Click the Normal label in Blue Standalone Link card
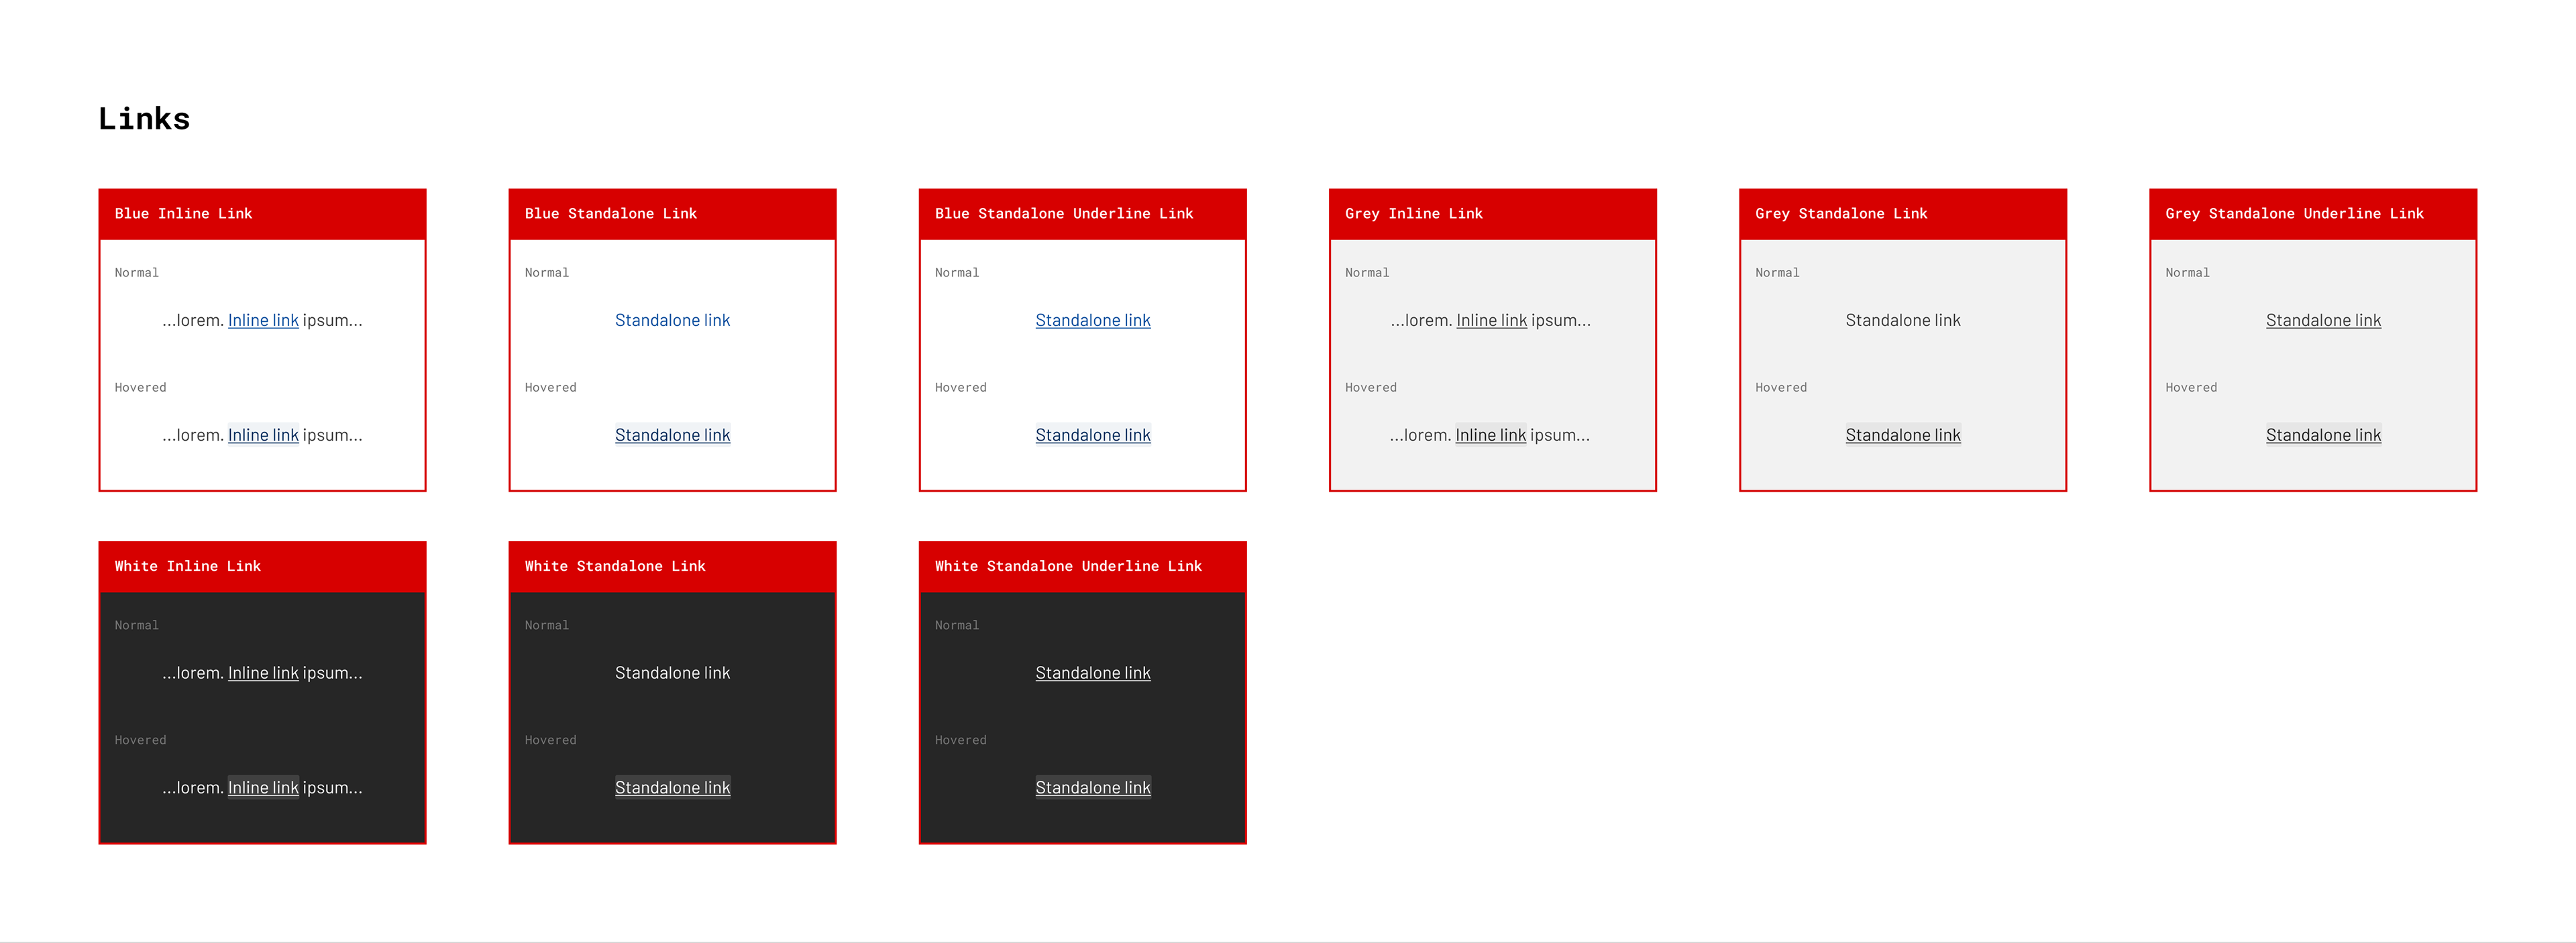 point(546,273)
